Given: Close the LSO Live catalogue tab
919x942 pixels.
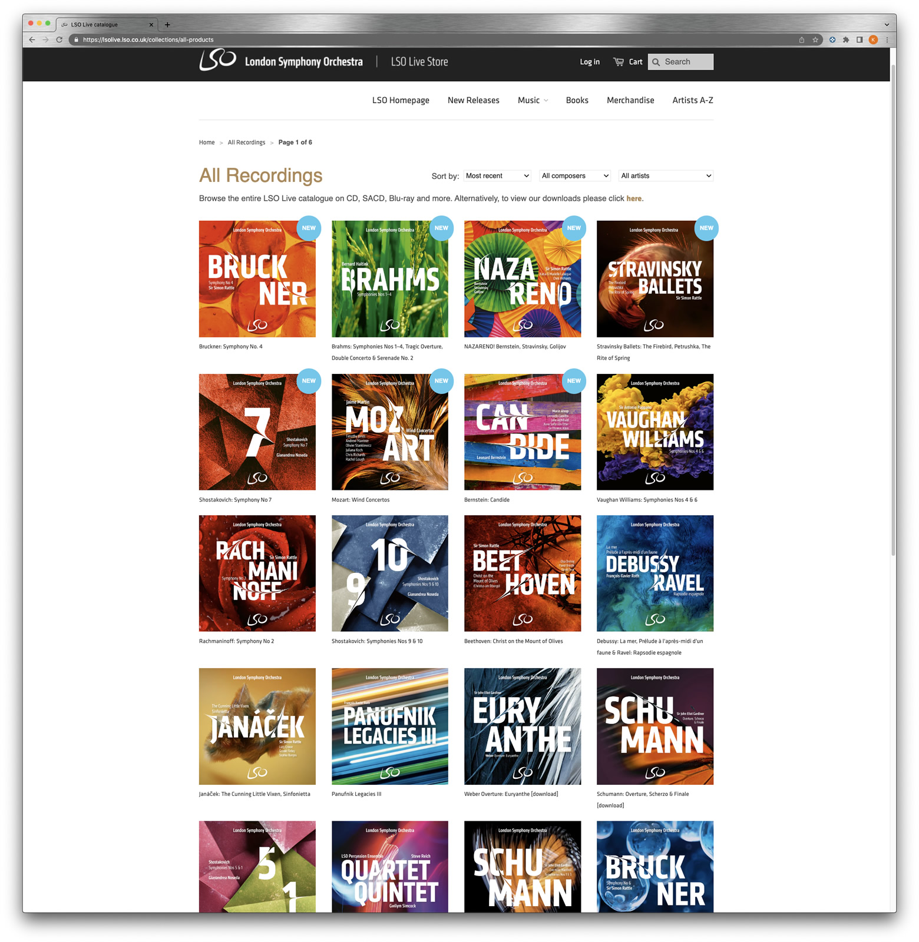Looking at the screenshot, I should click(151, 25).
